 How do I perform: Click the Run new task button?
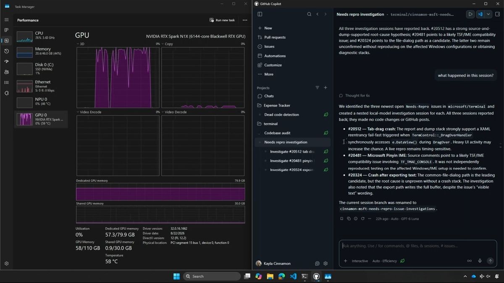[222, 20]
